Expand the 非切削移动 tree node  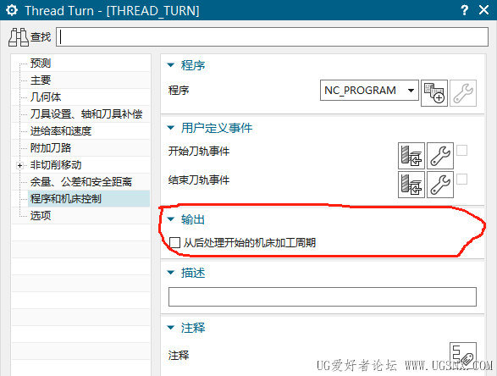[19, 165]
